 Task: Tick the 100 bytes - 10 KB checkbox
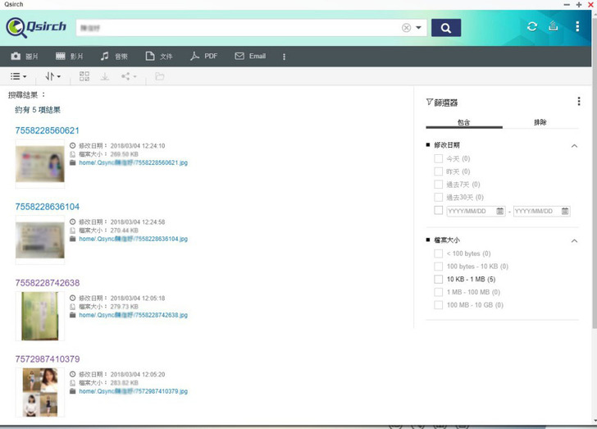tap(438, 267)
